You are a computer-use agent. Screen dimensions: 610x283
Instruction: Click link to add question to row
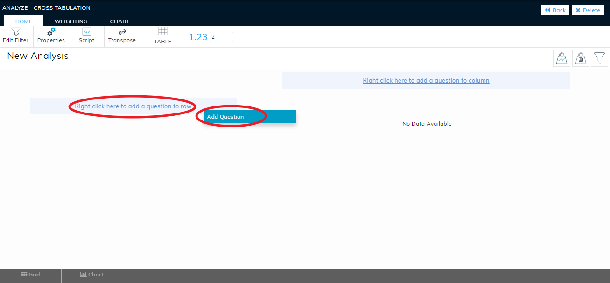point(133,106)
